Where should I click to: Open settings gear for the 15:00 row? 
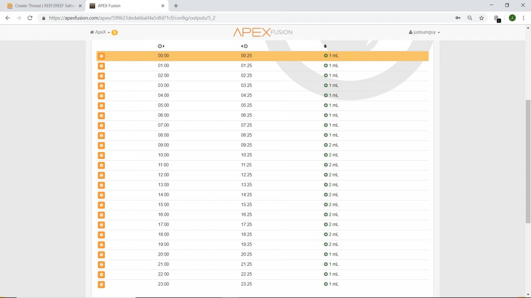(x=101, y=205)
